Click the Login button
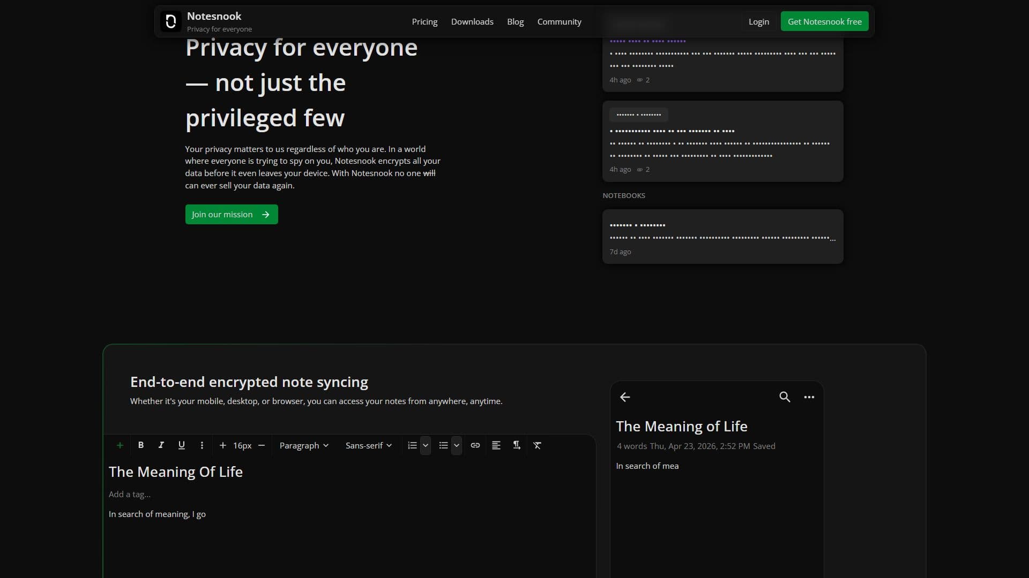 (x=758, y=21)
